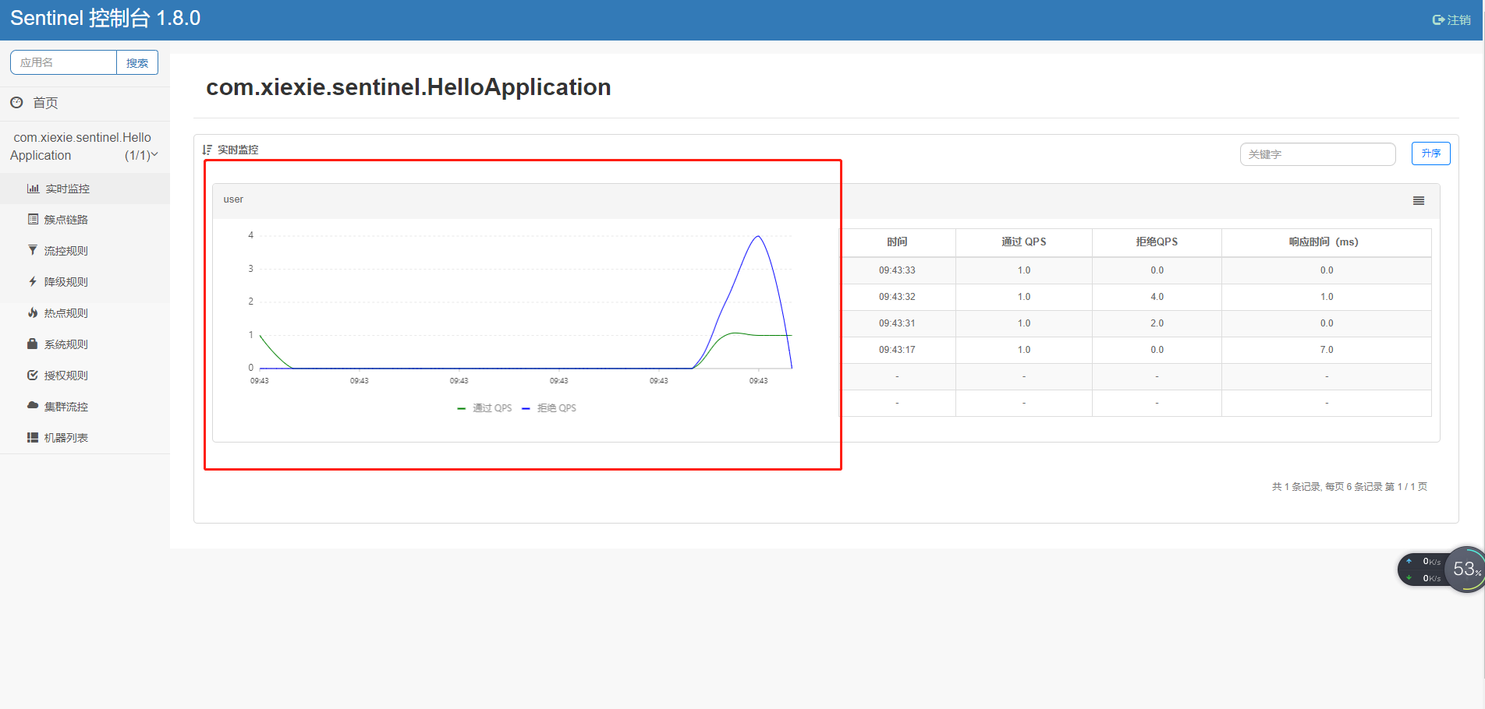Click the logout (注销) icon
Viewport: 1485px width, 709px height.
1438,20
